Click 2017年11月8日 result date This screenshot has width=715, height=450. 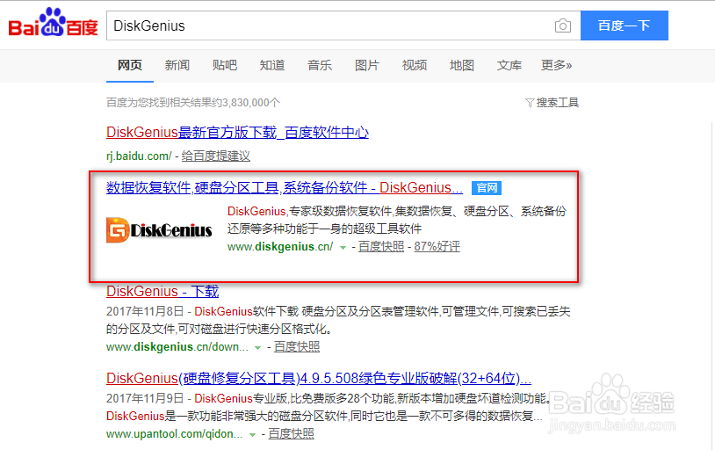coord(145,312)
